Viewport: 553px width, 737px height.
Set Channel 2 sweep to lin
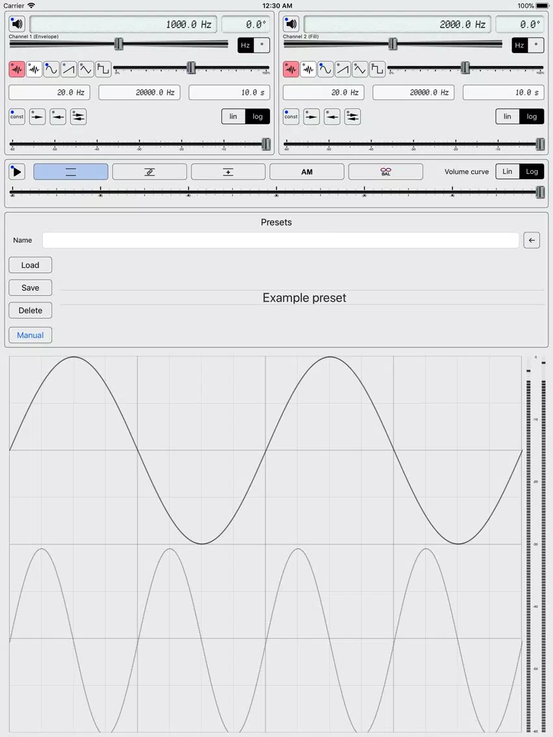(x=508, y=117)
